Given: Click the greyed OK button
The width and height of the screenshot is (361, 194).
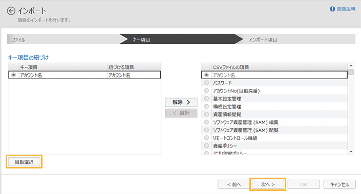Looking at the screenshot, I should tap(304, 184).
